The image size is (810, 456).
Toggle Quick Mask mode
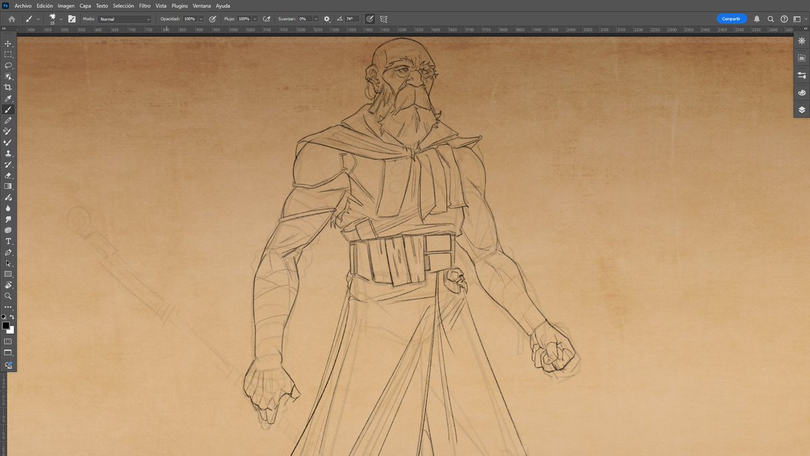pyautogui.click(x=8, y=341)
